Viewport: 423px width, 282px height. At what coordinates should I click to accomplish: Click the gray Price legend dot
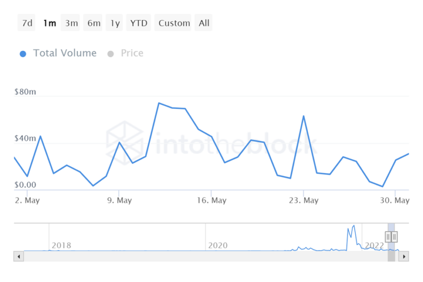coord(110,54)
